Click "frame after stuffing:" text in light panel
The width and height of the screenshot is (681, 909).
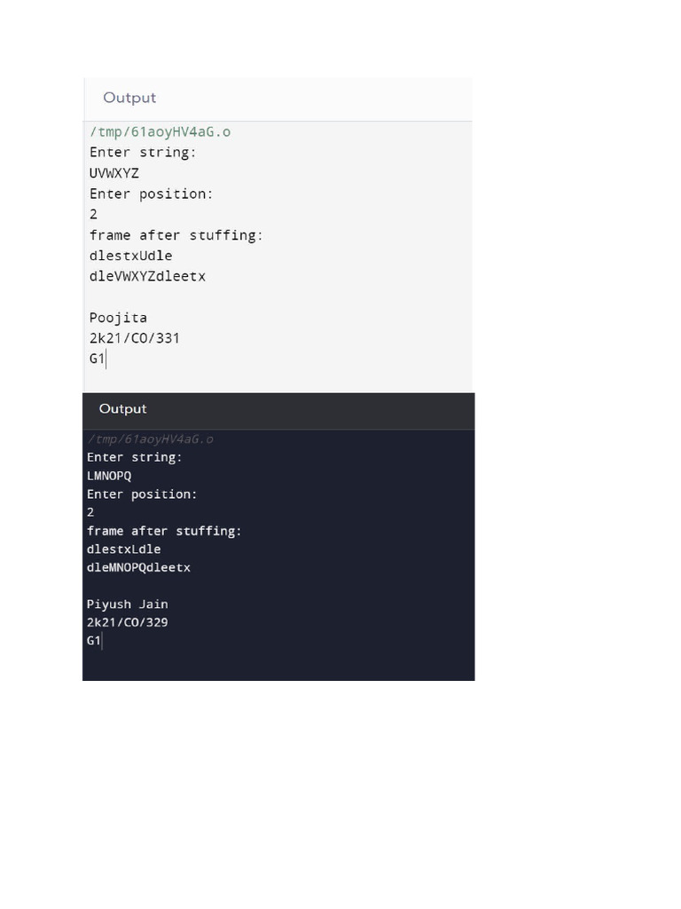click(x=176, y=235)
